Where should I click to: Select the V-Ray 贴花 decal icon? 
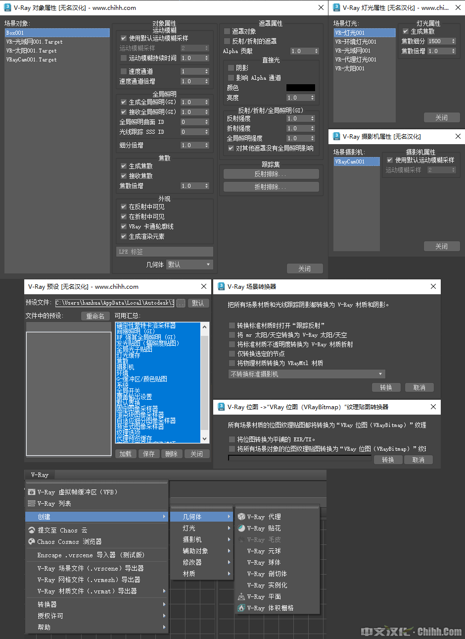point(241,528)
